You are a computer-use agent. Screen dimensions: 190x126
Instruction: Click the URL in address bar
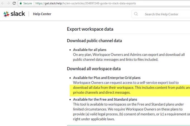click(x=85, y=3)
